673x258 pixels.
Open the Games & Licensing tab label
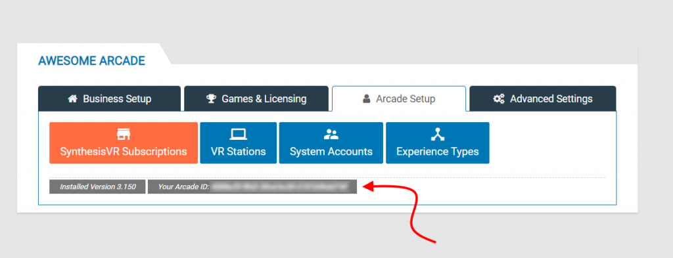(264, 99)
